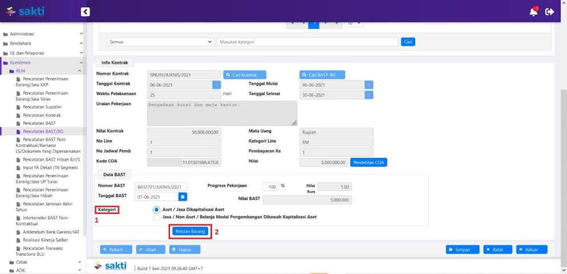
Task: Select Aset / Jasa Dikapitalisasi Aset option
Action: click(x=156, y=210)
